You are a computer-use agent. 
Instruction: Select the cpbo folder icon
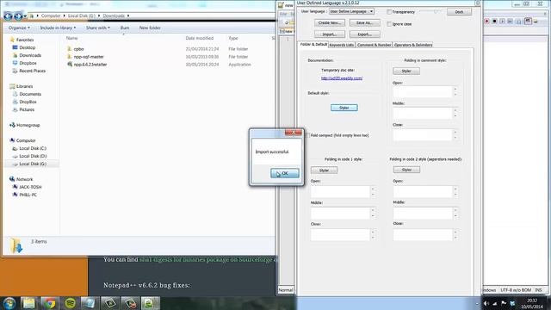coord(70,49)
